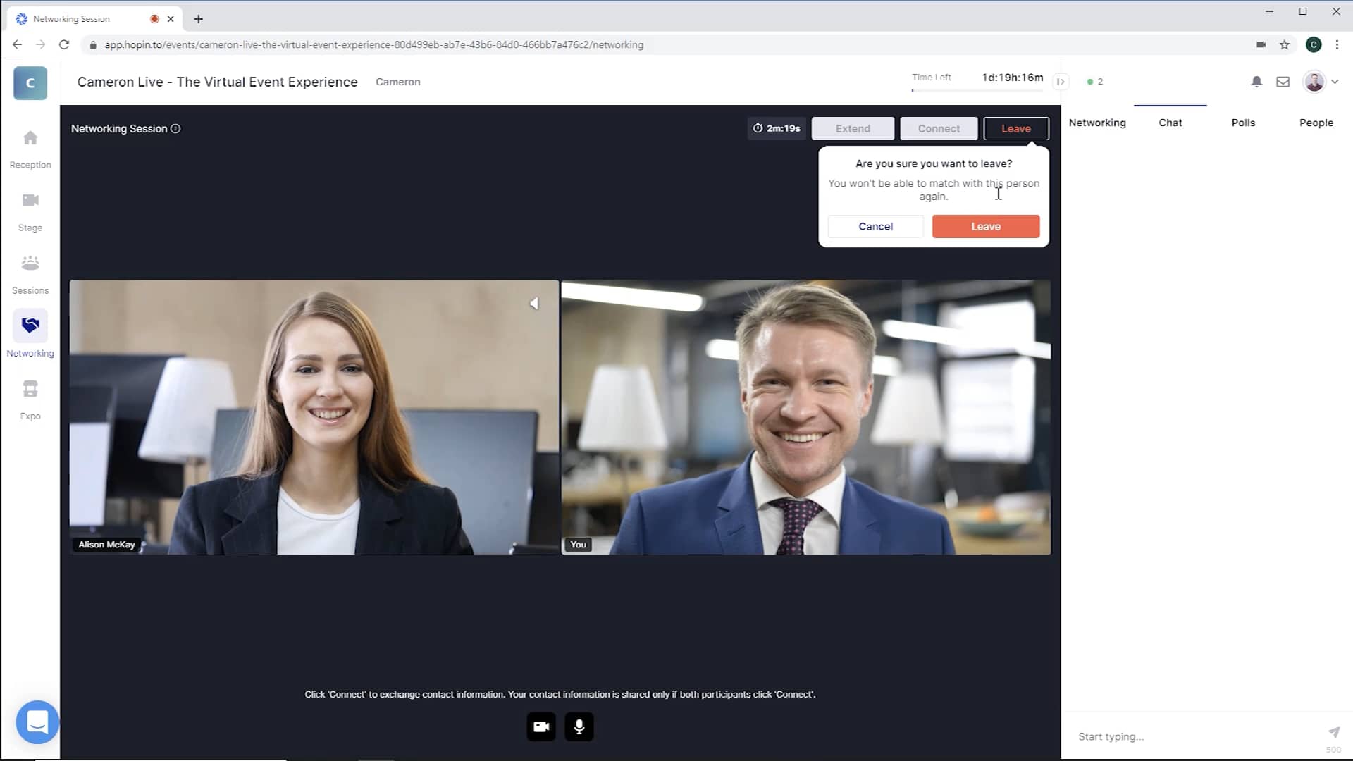Open notifications bell
Screen dimensions: 1353x761
pyautogui.click(x=1255, y=82)
